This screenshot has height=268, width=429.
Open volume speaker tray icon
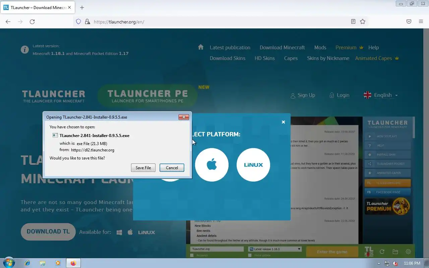[x=395, y=263]
